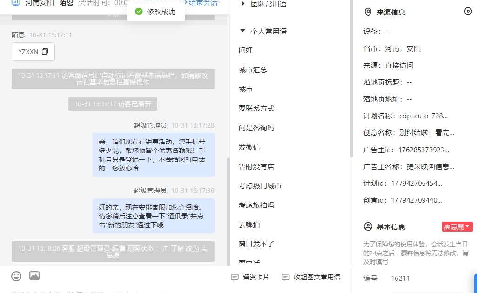Click the 设备 row in 来源信息

(377, 32)
